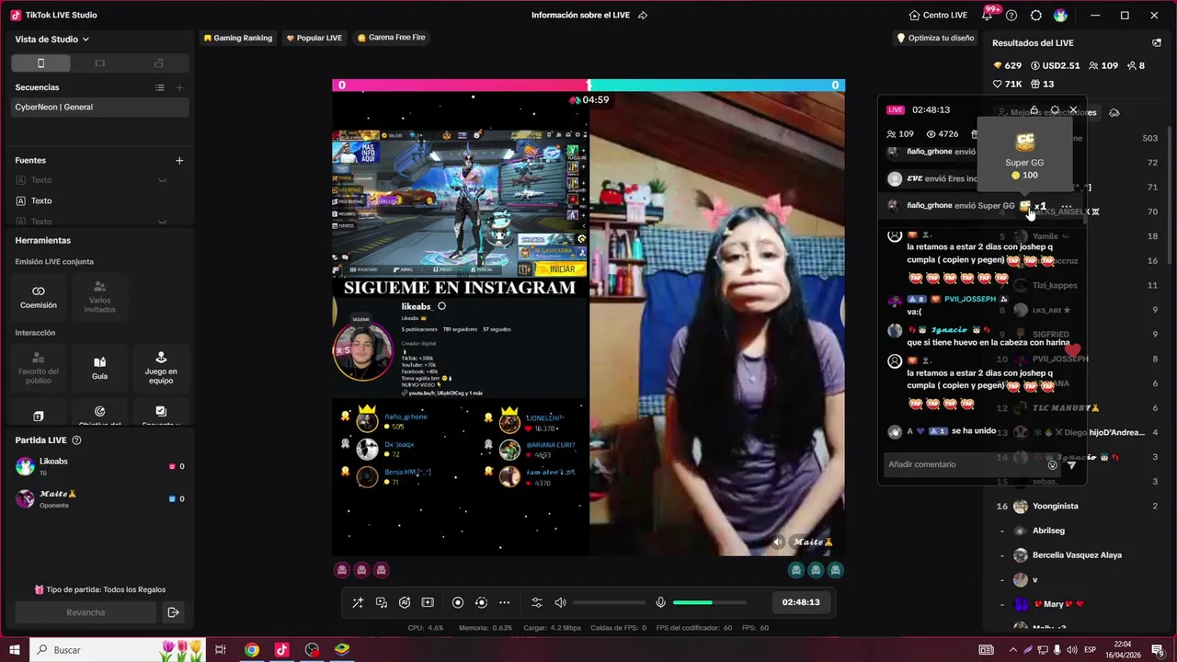Open more options in the bottom toolbar
1177x662 pixels.
tap(504, 602)
